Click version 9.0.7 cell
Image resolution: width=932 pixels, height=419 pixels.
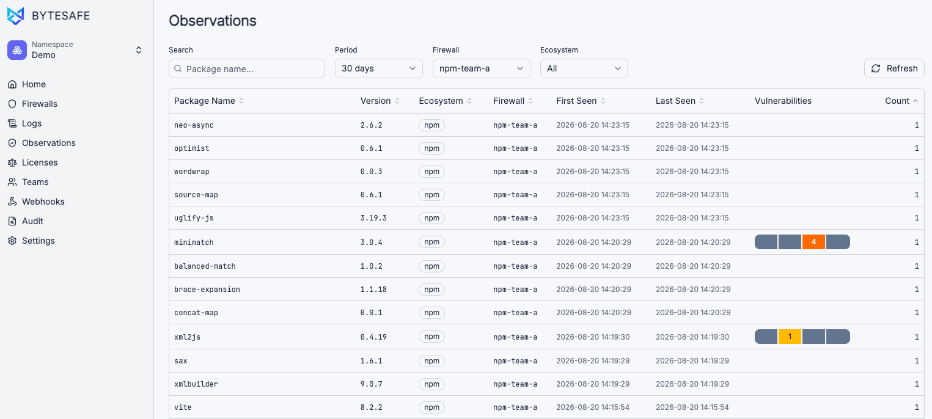[372, 384]
